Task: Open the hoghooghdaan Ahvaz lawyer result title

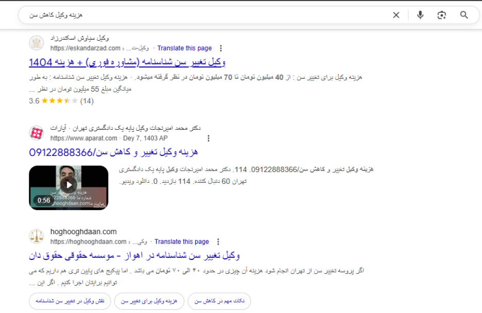Action: 134,255
